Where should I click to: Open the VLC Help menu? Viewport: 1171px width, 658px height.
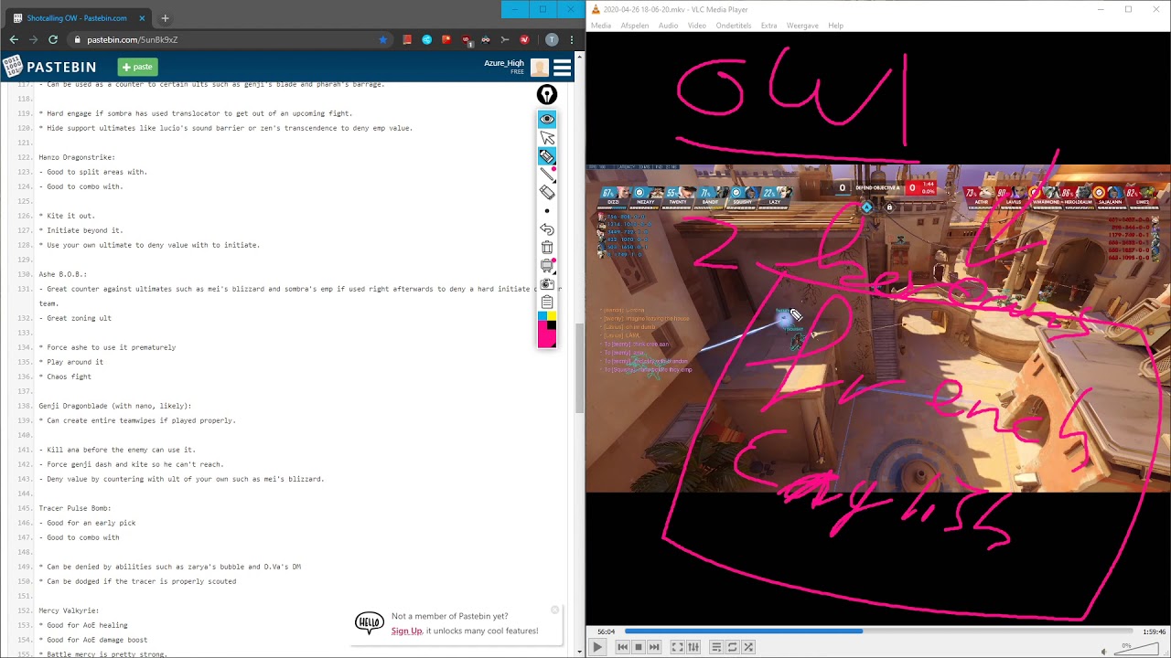point(836,26)
